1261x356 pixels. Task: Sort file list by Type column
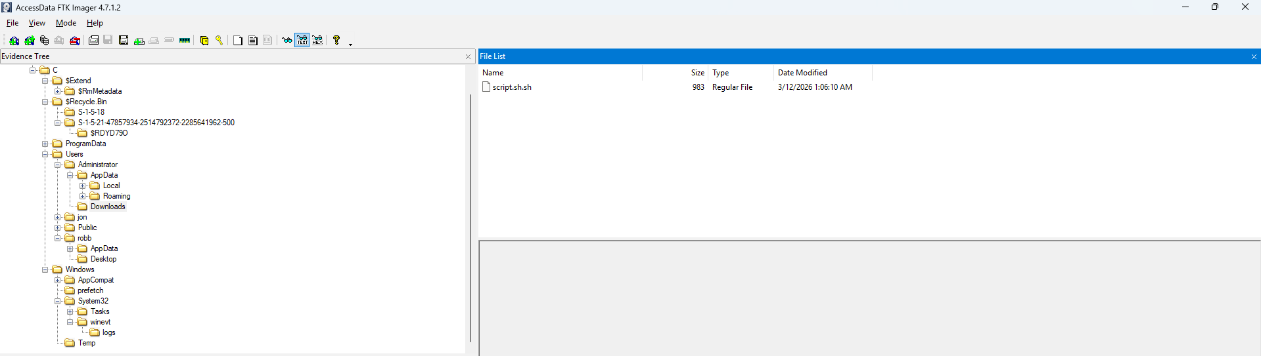click(x=741, y=73)
